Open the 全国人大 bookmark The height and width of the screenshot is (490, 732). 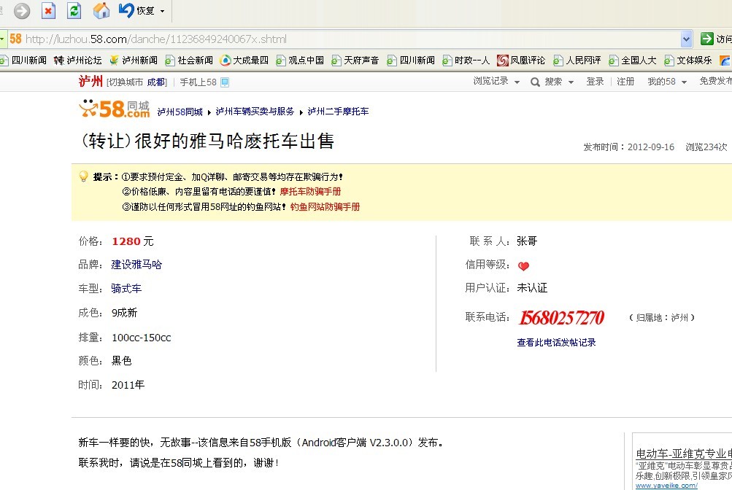coord(633,60)
